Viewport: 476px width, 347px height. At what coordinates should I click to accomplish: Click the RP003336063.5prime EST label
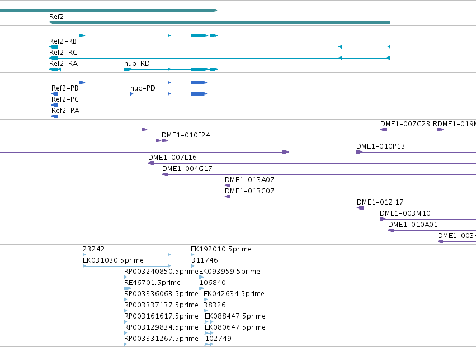[x=161, y=294]
